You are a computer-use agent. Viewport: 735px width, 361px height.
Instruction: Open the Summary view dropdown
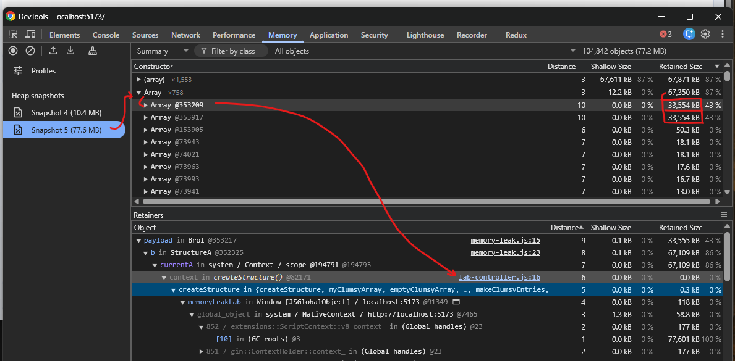pyautogui.click(x=162, y=51)
